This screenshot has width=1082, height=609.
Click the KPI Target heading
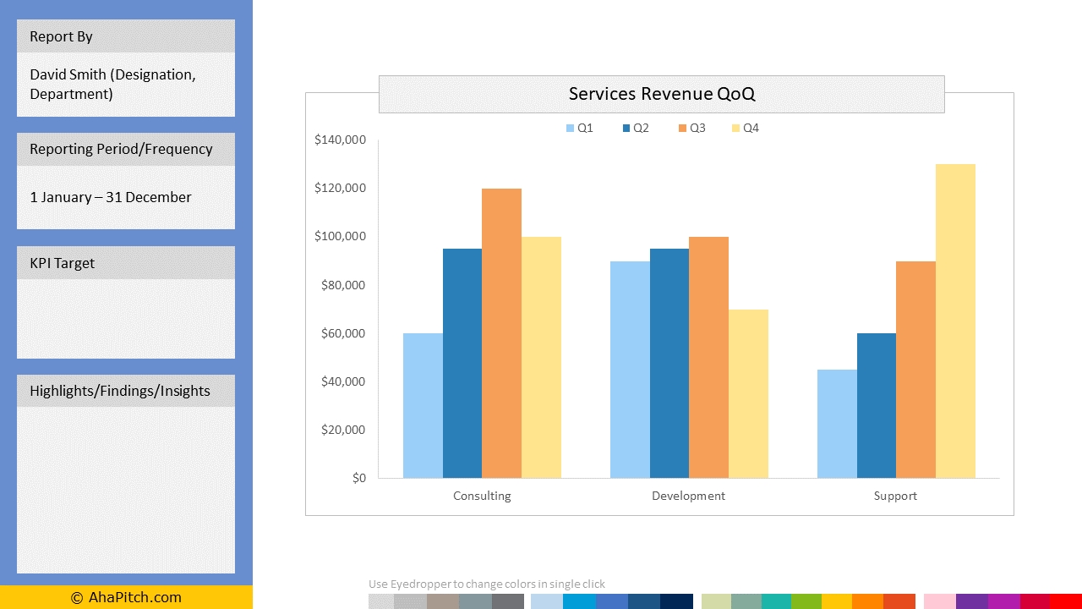click(126, 263)
